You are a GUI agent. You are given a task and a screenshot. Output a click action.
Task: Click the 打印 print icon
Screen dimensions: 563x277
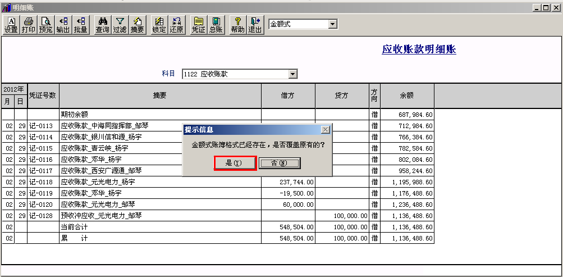coord(29,25)
